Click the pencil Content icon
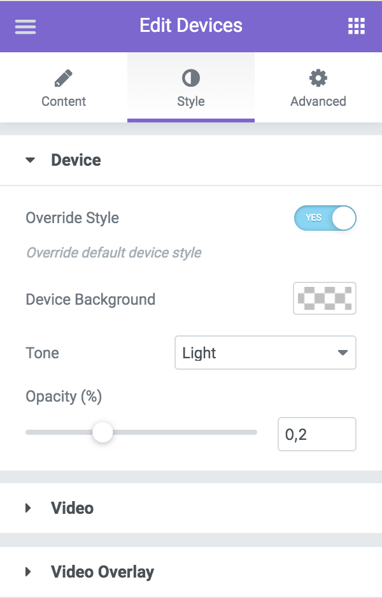This screenshot has width=382, height=598. [x=63, y=78]
